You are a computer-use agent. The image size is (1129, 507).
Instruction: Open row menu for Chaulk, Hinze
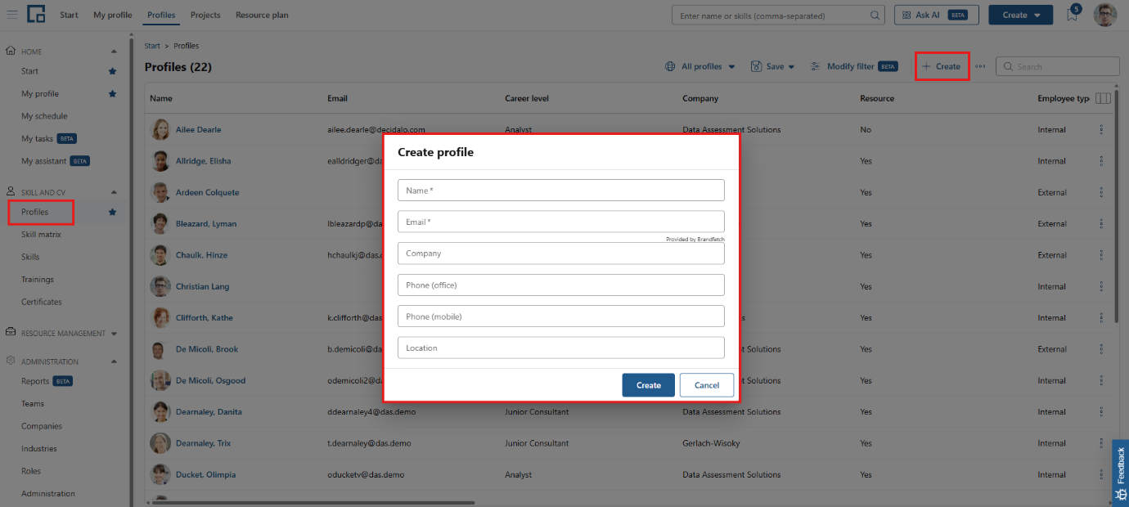coord(1101,255)
